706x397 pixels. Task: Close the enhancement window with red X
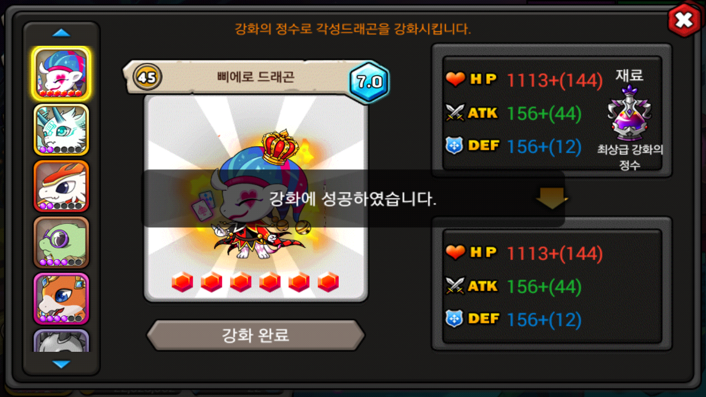684,20
